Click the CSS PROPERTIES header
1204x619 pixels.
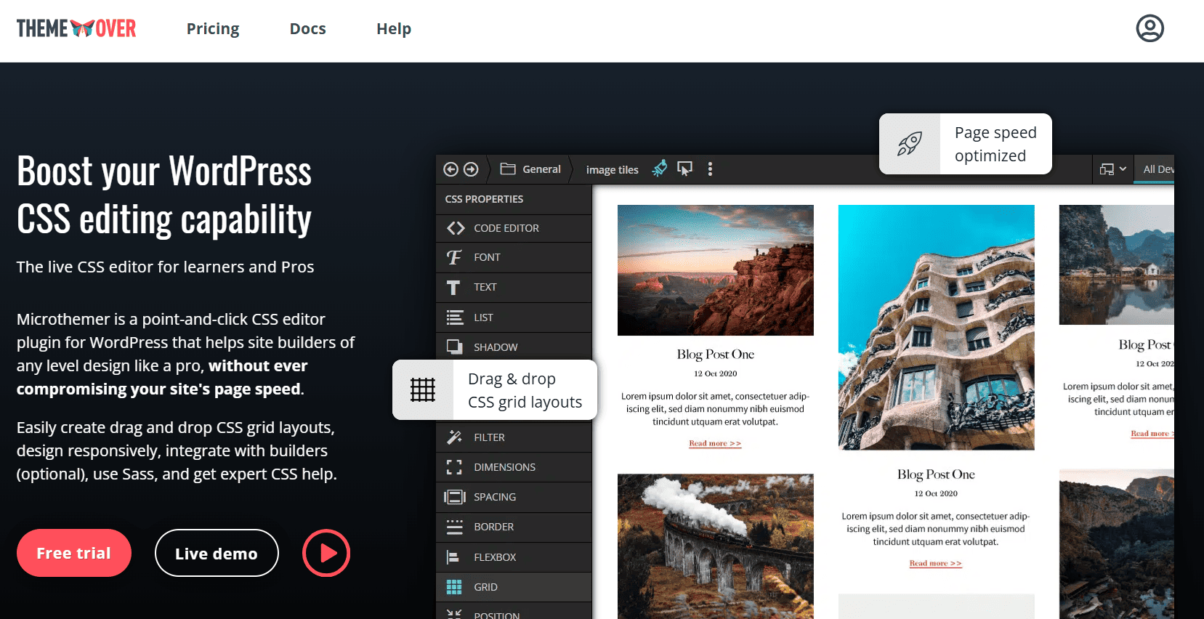click(x=484, y=199)
